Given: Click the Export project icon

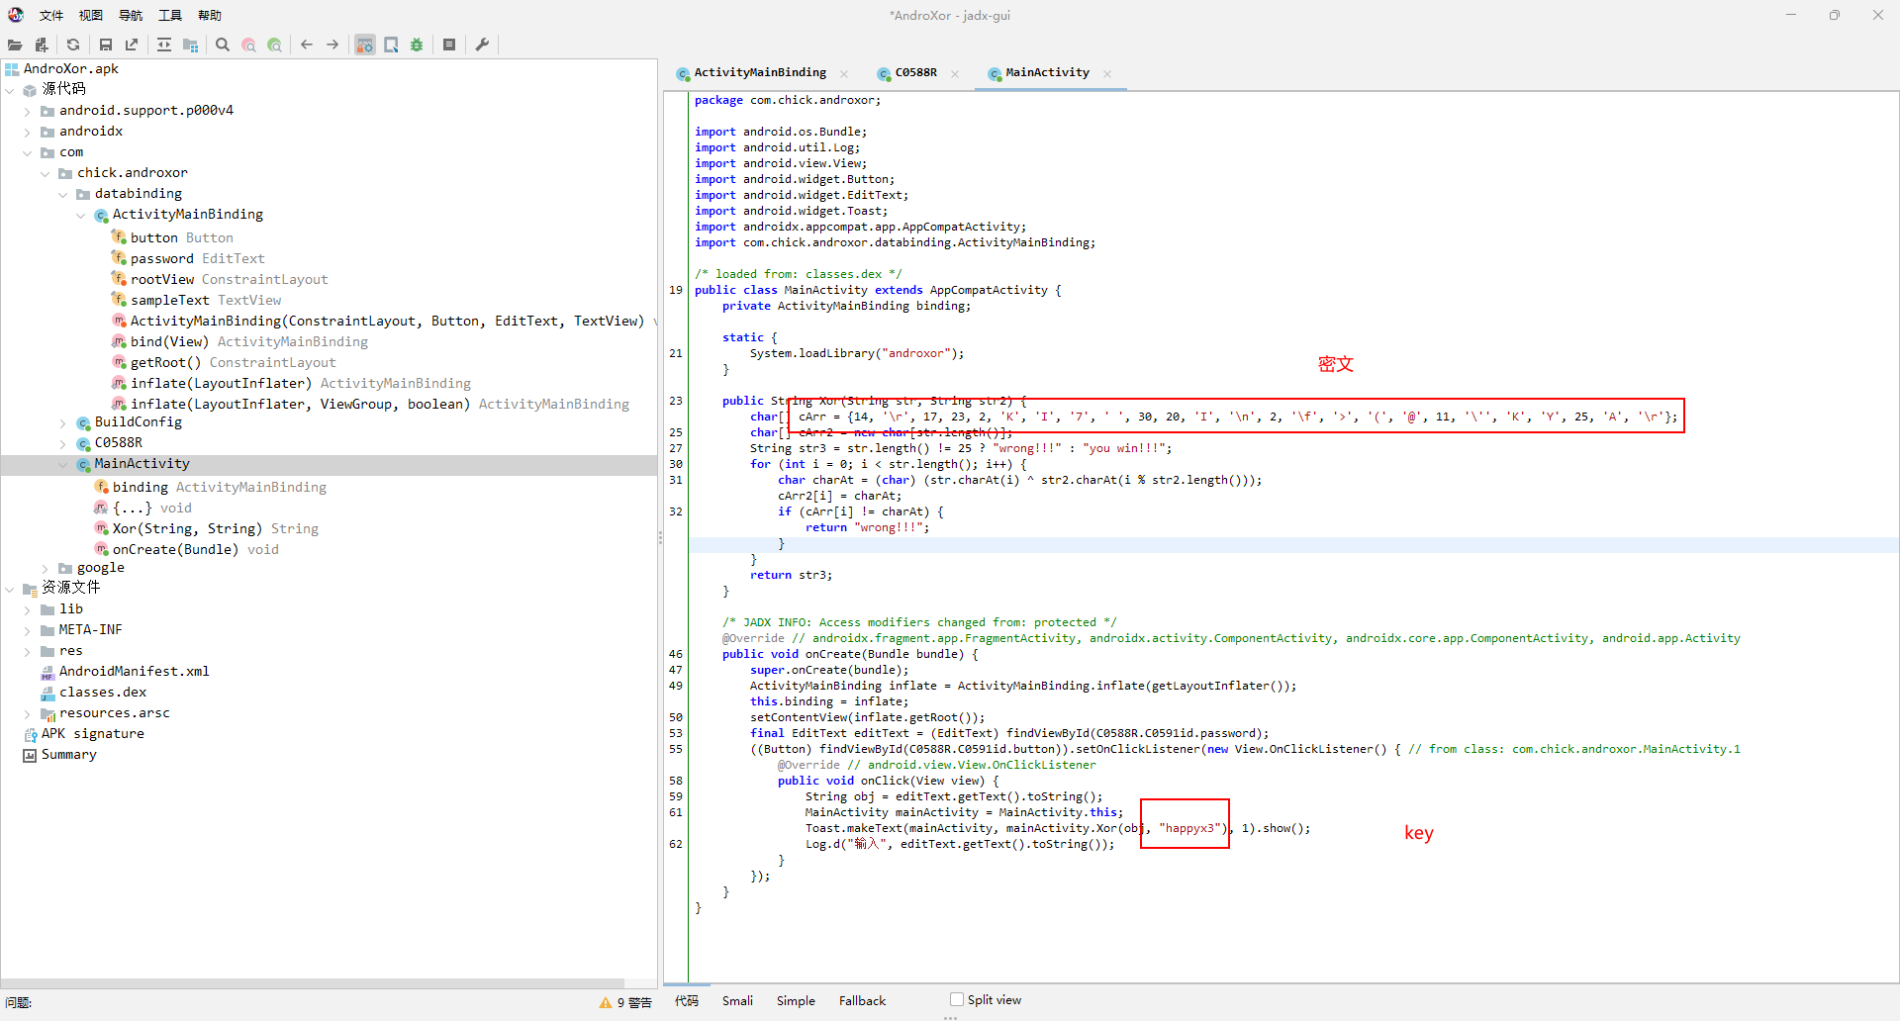Looking at the screenshot, I should (x=132, y=45).
